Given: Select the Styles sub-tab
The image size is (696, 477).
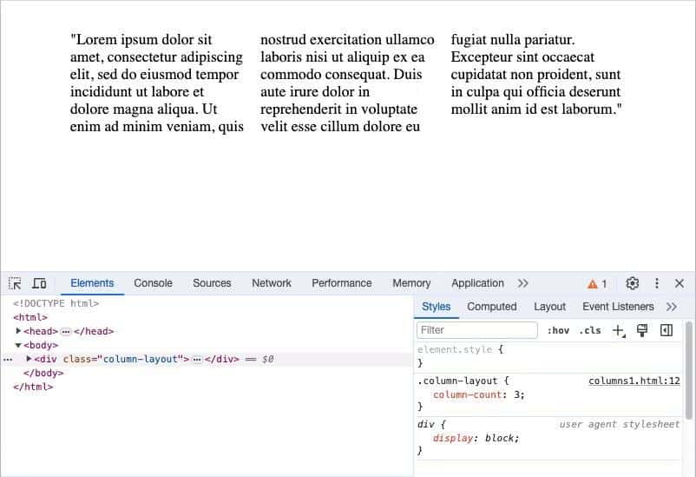Looking at the screenshot, I should [x=437, y=307].
